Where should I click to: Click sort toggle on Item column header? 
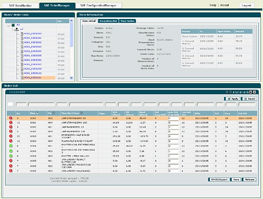pyautogui.click(x=37, y=113)
